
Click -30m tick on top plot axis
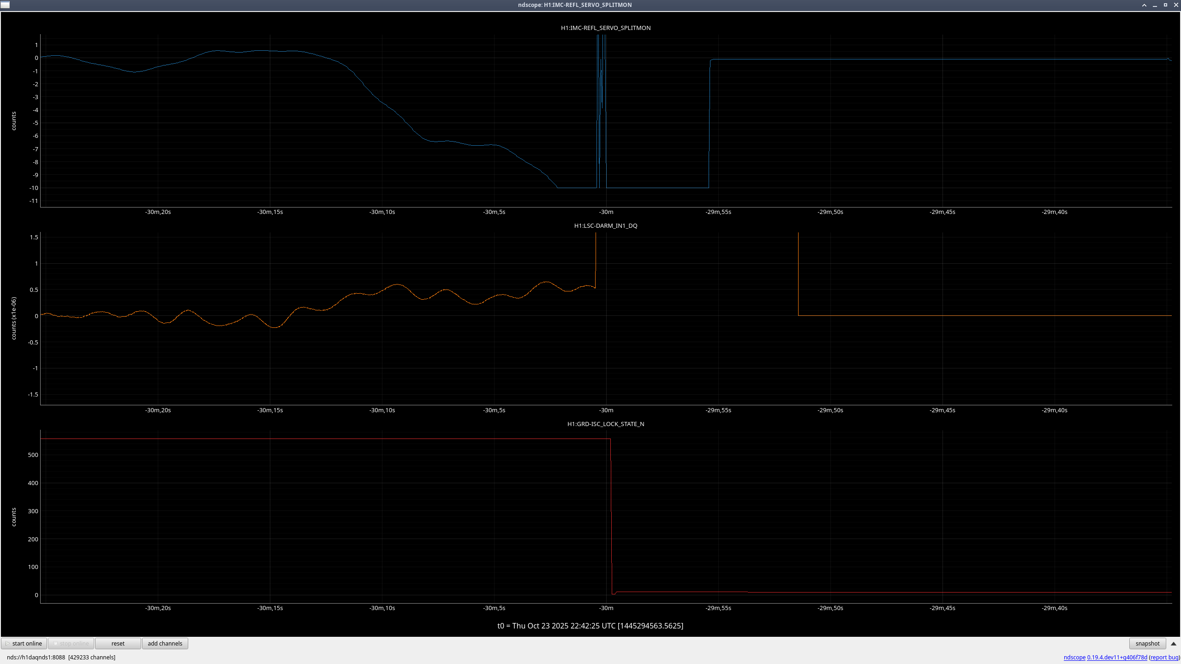tap(606, 212)
